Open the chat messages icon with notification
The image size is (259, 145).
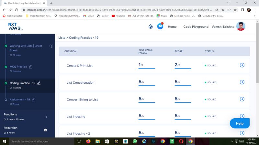click(160, 26)
